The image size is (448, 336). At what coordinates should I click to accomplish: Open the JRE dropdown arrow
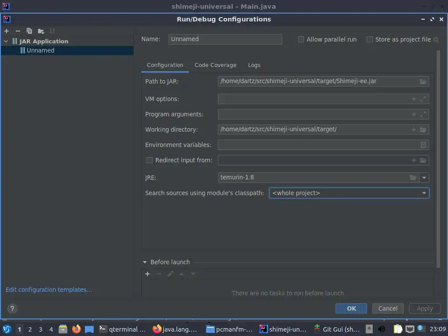424,178
